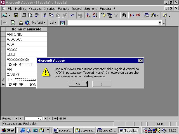Go to last record navigation button

point(50,118)
